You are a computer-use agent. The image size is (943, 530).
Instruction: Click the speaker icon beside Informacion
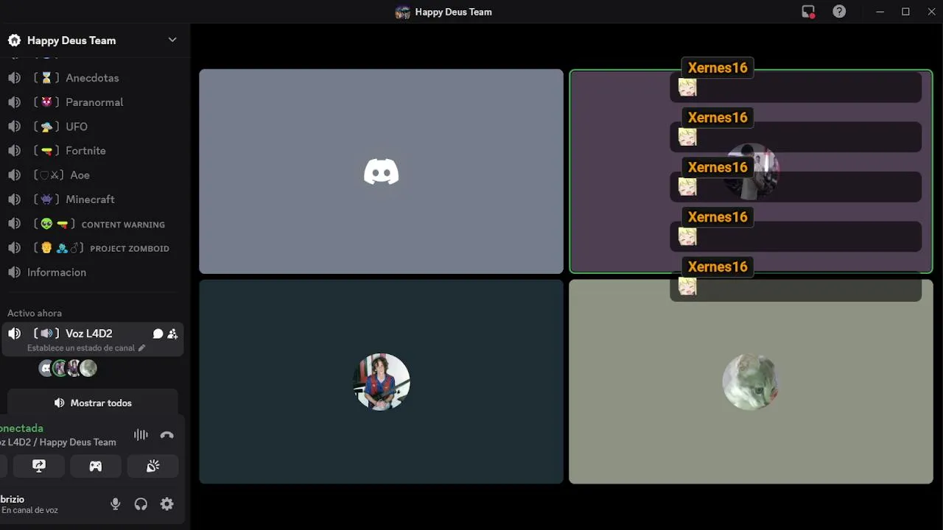pyautogui.click(x=14, y=272)
